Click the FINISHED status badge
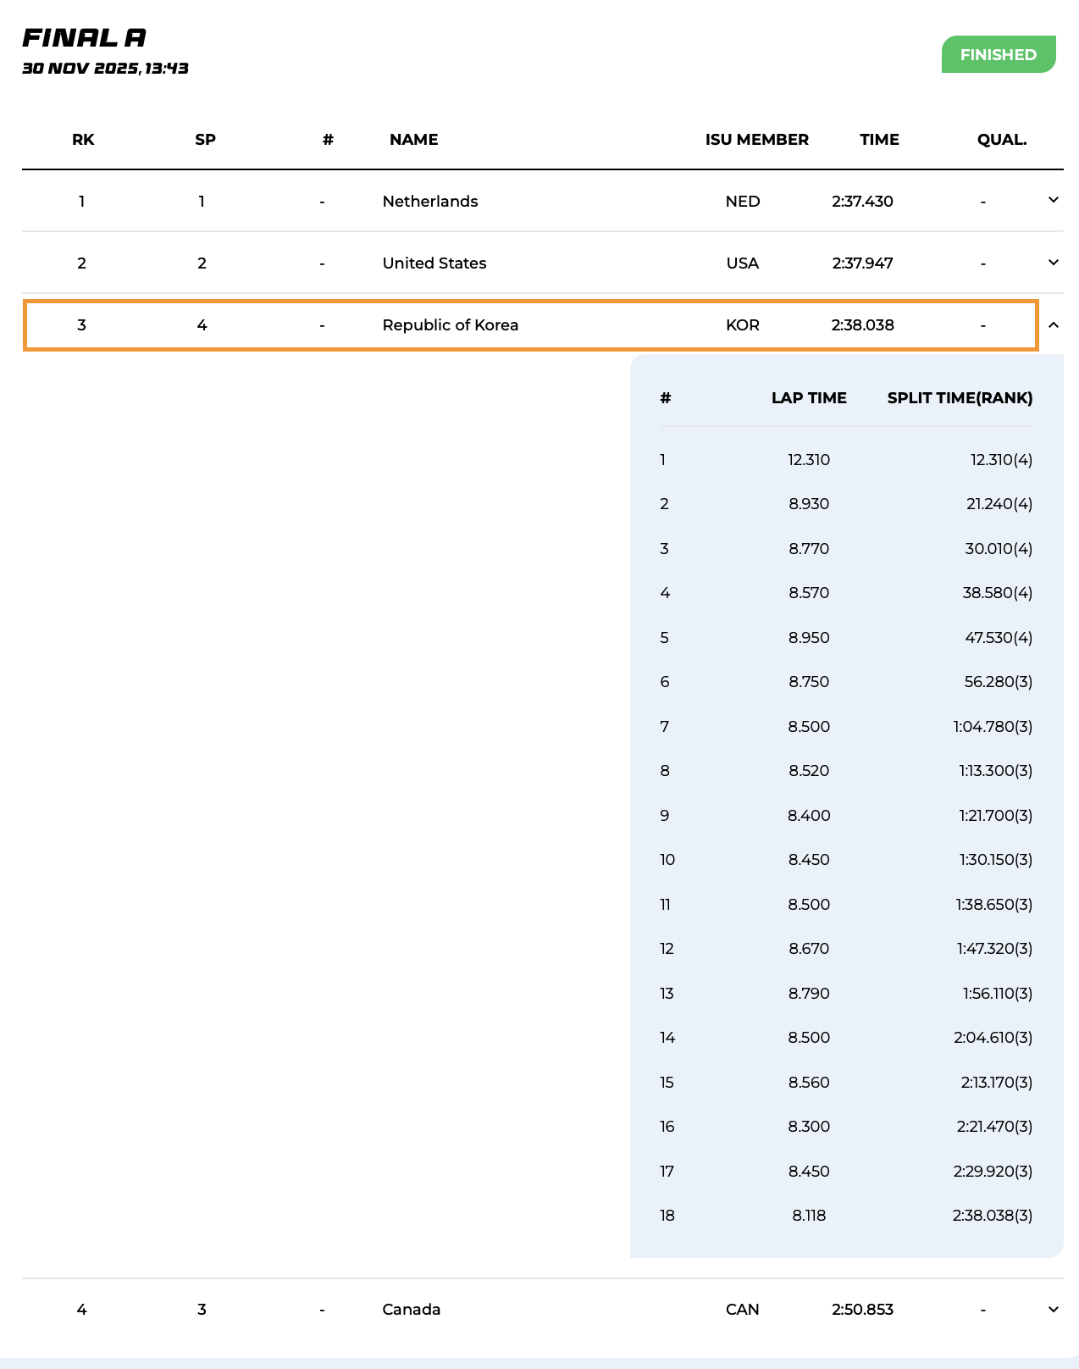Viewport: 1079px width, 1369px height. [998, 54]
